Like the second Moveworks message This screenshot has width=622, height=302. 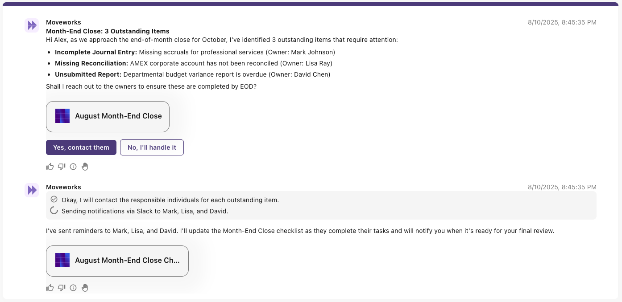50,288
